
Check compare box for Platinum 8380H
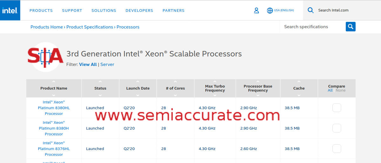[x=337, y=128]
